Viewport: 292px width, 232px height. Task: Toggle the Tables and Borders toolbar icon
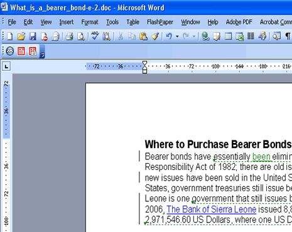tap(217, 36)
